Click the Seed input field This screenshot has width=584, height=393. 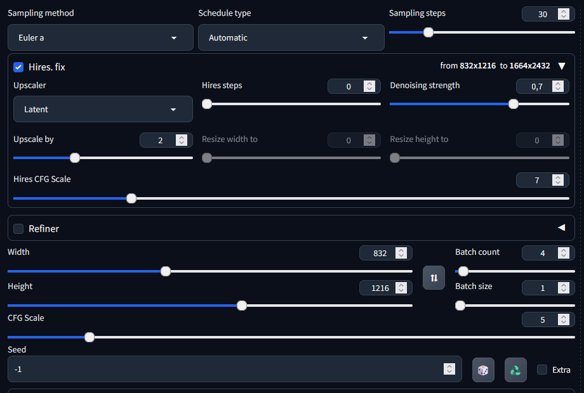[229, 369]
